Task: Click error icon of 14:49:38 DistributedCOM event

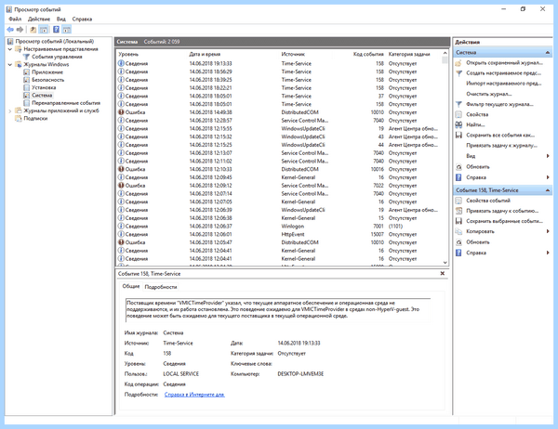Action: [121, 112]
